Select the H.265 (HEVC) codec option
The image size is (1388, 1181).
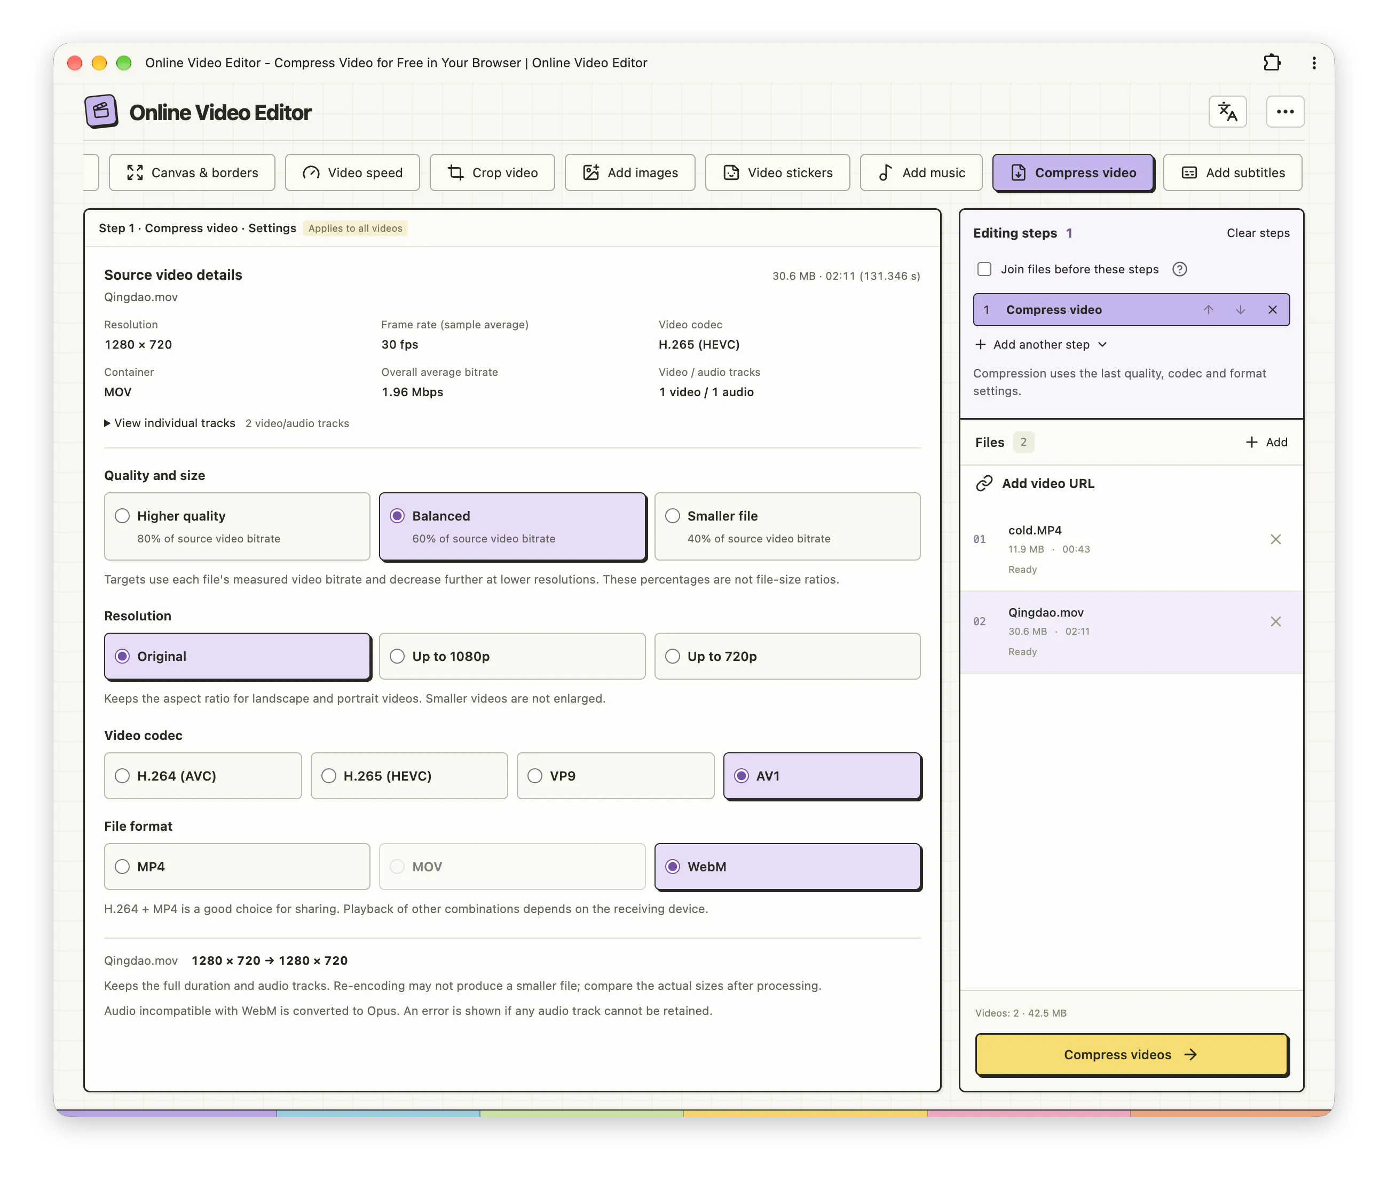(x=409, y=775)
